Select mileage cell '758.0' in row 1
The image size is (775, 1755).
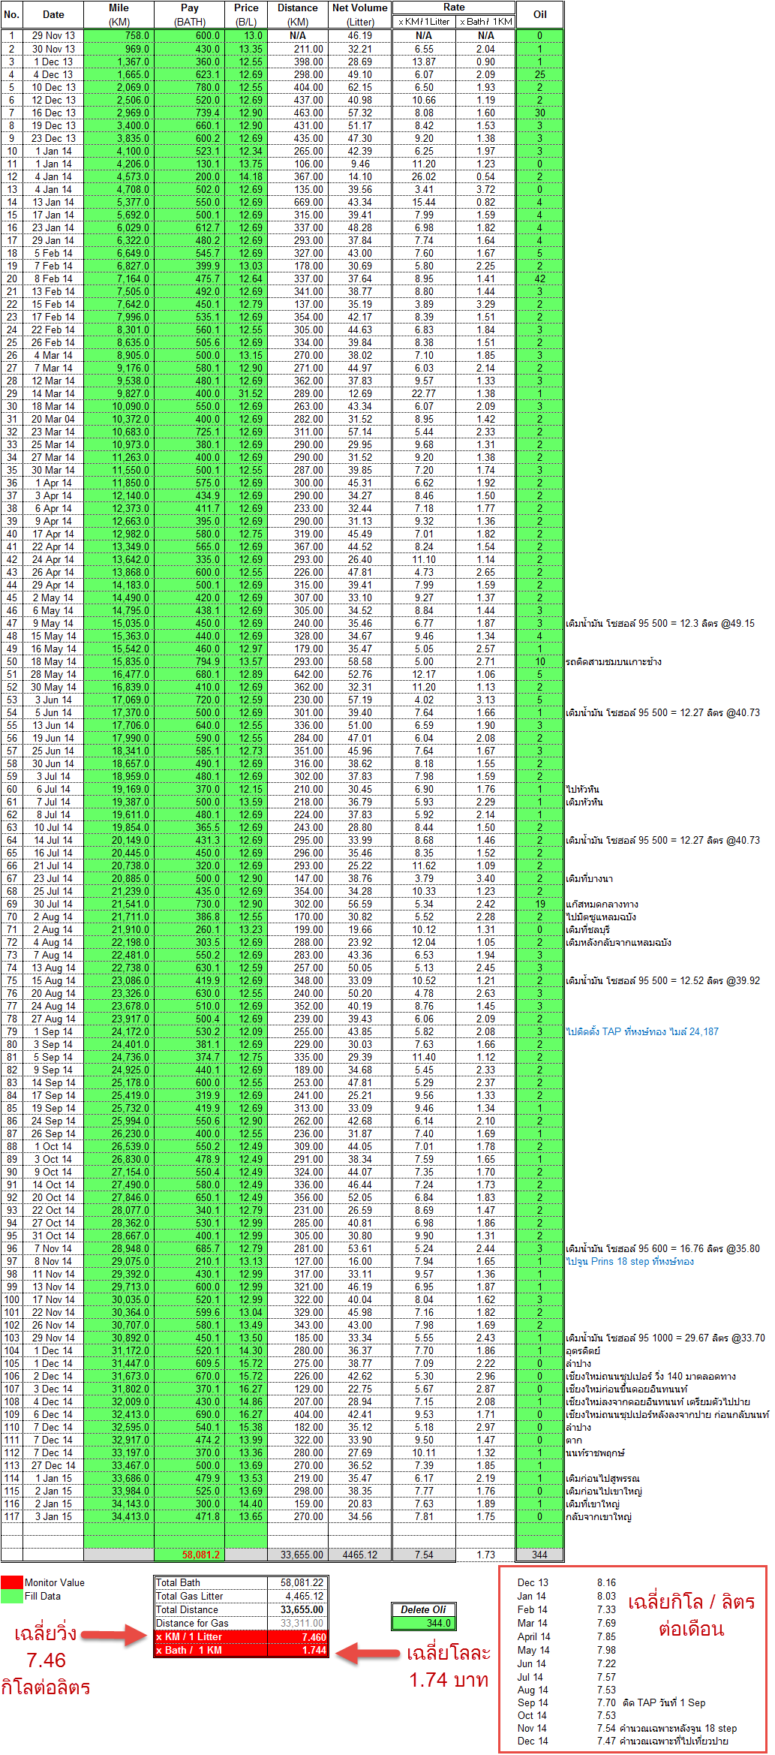(119, 35)
